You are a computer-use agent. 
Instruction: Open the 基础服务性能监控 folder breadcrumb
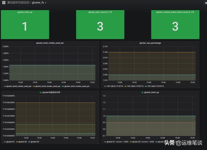[18, 3]
